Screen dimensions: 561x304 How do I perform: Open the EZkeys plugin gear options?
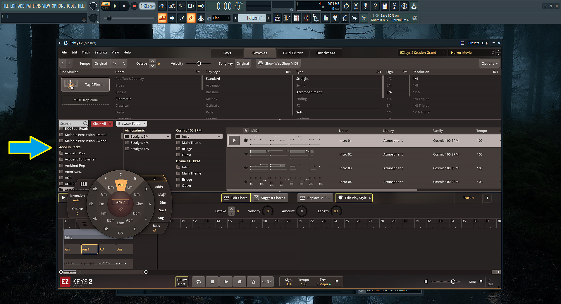[66, 43]
